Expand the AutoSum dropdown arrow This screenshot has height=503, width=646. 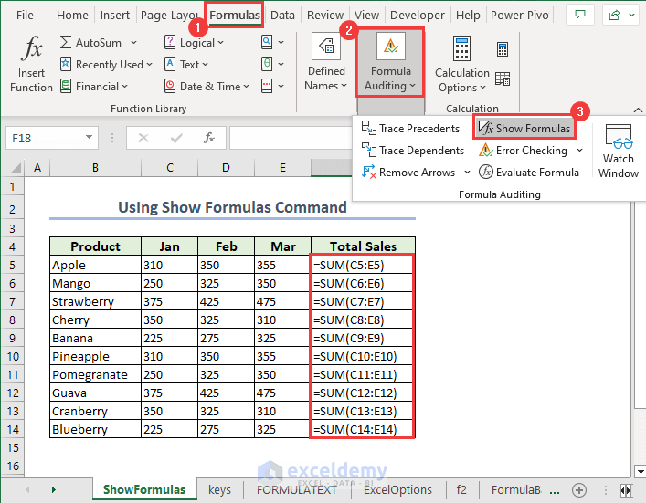[x=133, y=42]
